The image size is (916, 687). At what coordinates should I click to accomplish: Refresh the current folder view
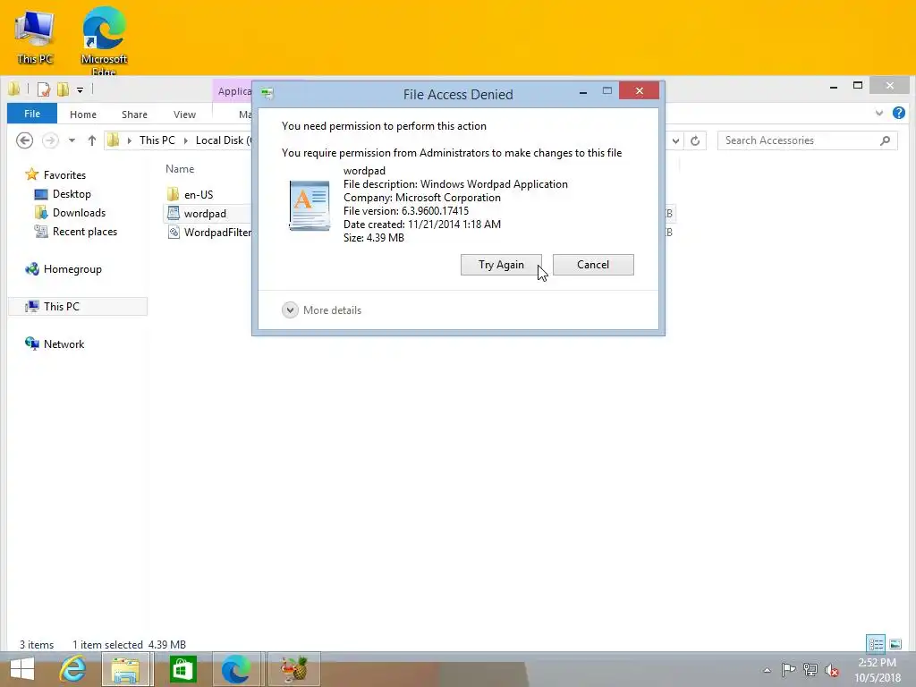point(694,140)
